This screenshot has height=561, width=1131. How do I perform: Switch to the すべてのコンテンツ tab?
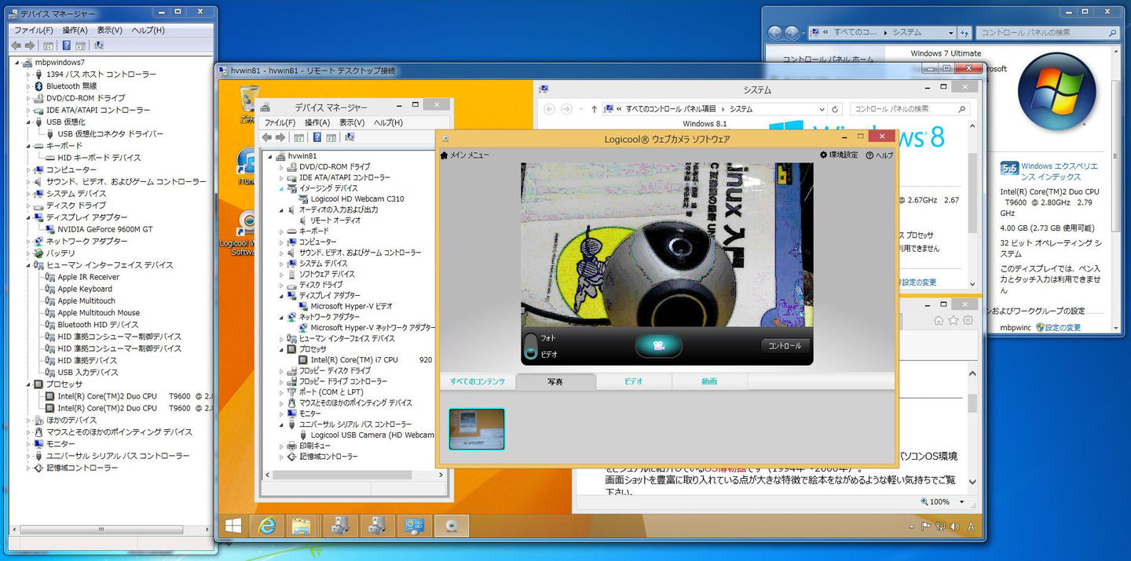tap(477, 381)
